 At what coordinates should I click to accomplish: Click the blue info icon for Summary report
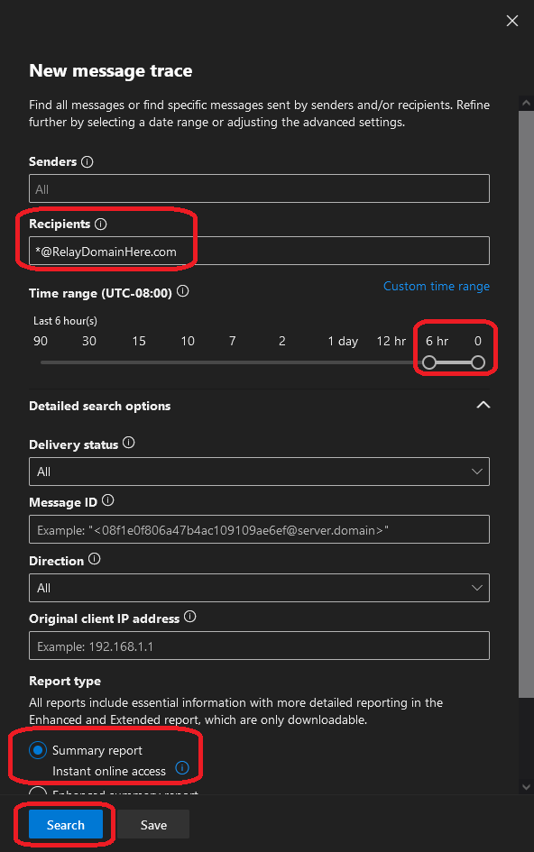tap(182, 768)
